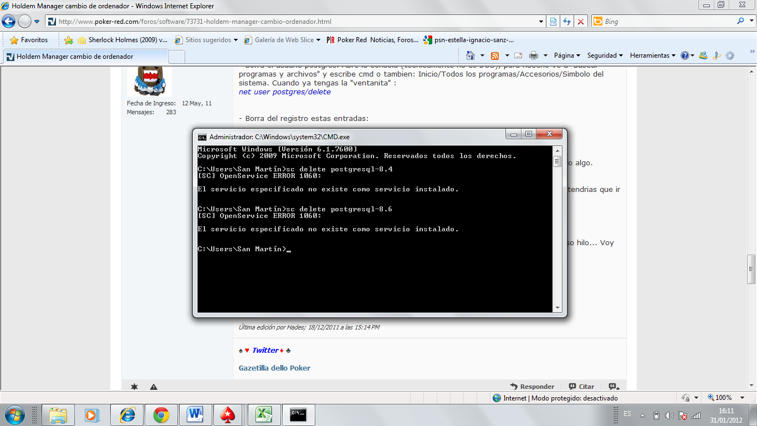Open Poker Red Noticias favorite
This screenshot has height=426, width=757.
pyautogui.click(x=372, y=40)
